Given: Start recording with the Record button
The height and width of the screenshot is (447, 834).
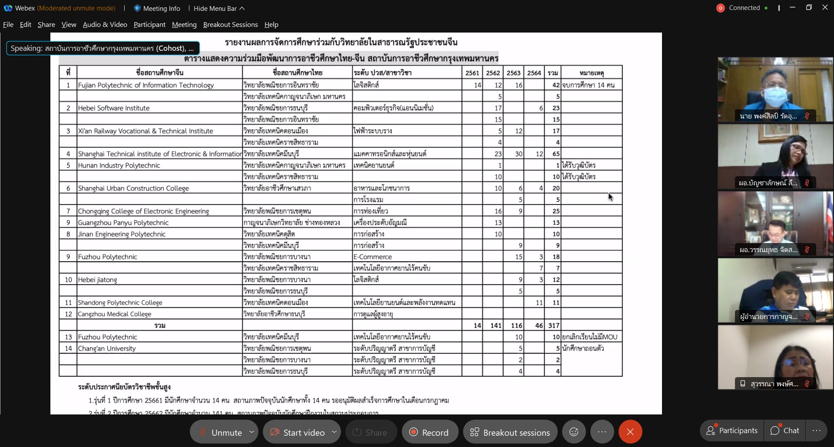Looking at the screenshot, I should pos(429,432).
